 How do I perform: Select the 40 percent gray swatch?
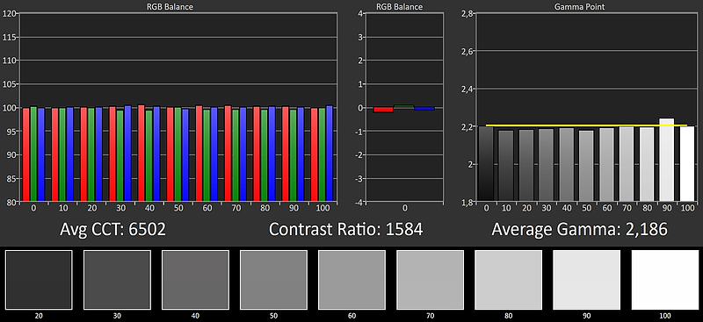pyautogui.click(x=195, y=280)
